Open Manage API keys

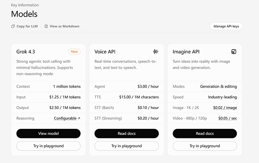point(226,26)
